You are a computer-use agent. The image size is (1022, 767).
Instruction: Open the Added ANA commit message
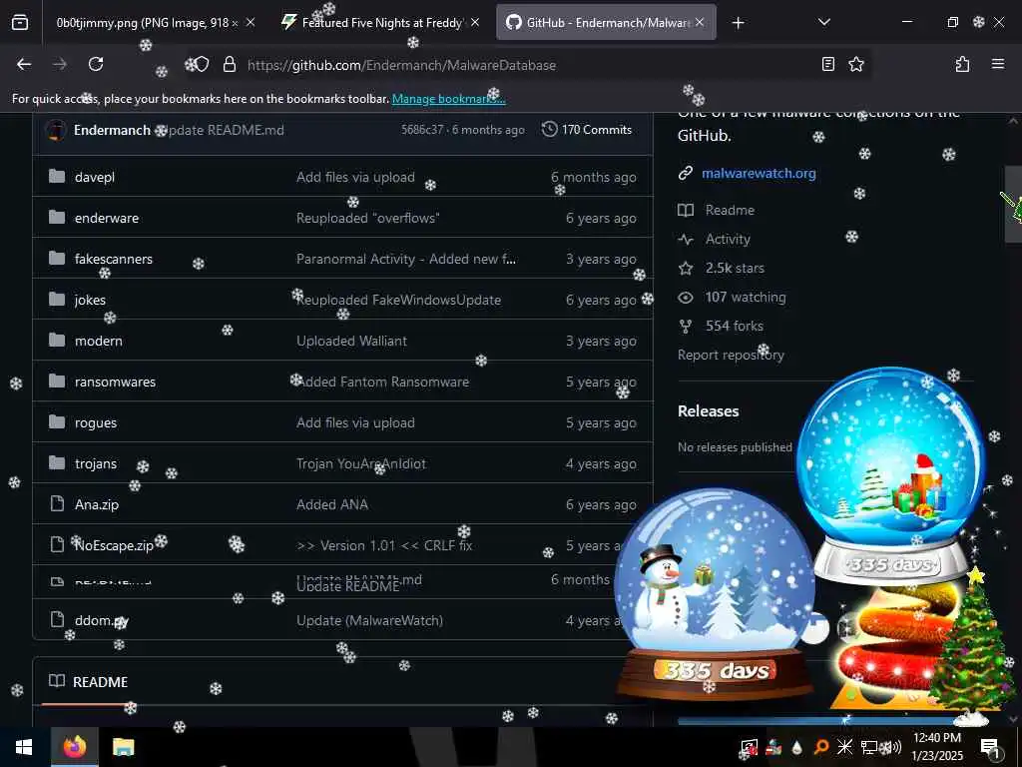[x=331, y=504]
